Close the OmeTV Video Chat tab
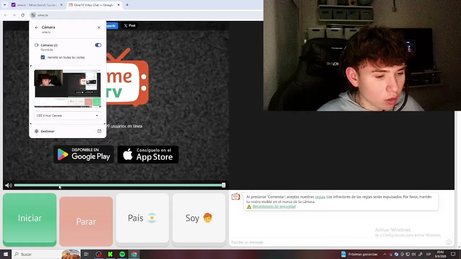461x259 pixels. [x=118, y=5]
